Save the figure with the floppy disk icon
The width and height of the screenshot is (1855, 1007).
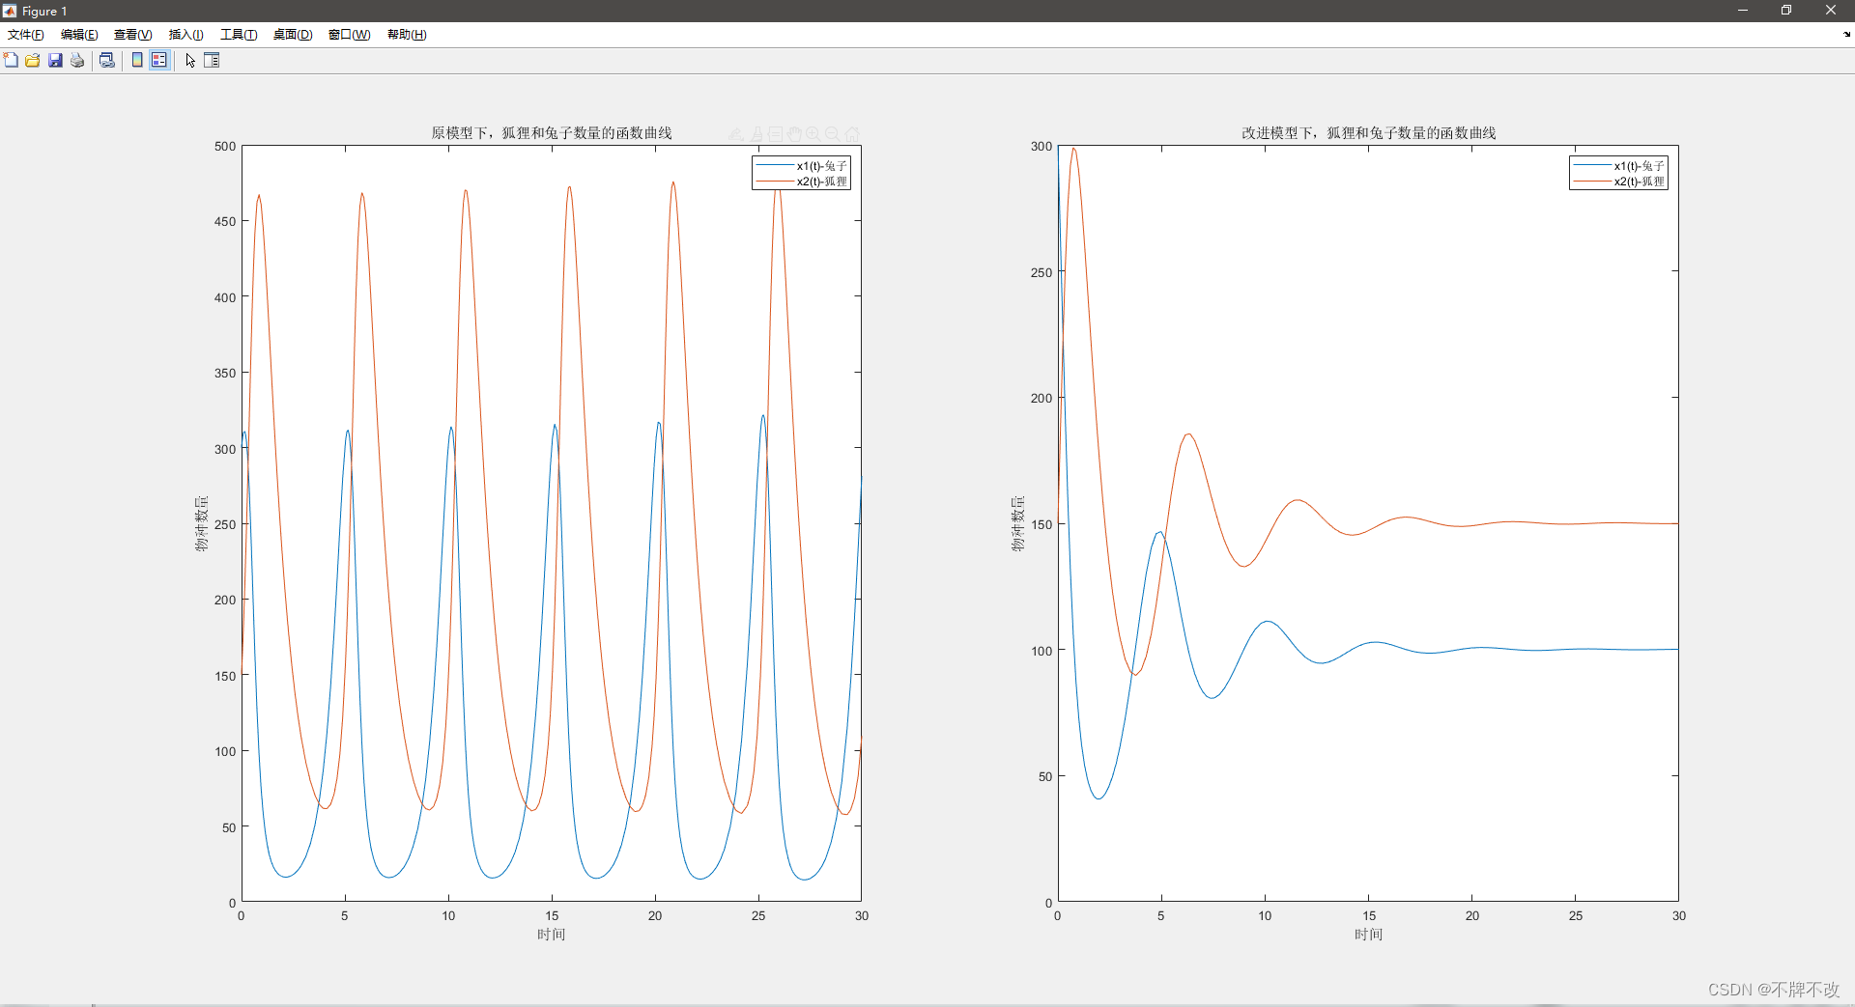tap(55, 60)
